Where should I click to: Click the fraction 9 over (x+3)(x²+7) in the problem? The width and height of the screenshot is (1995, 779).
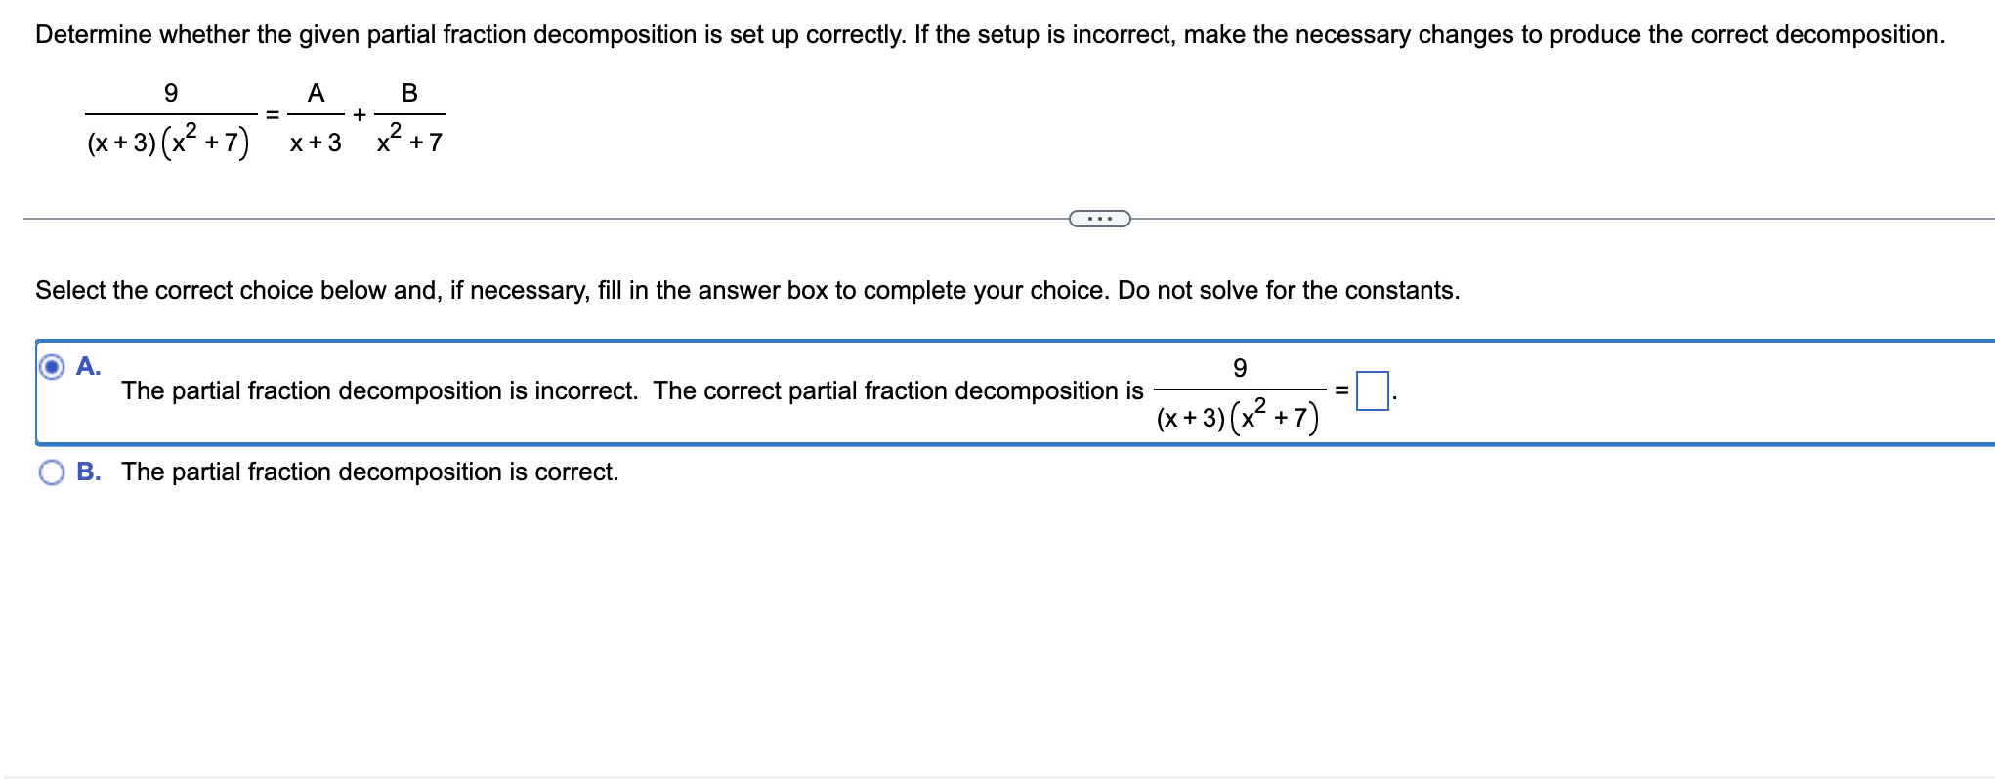(x=169, y=117)
